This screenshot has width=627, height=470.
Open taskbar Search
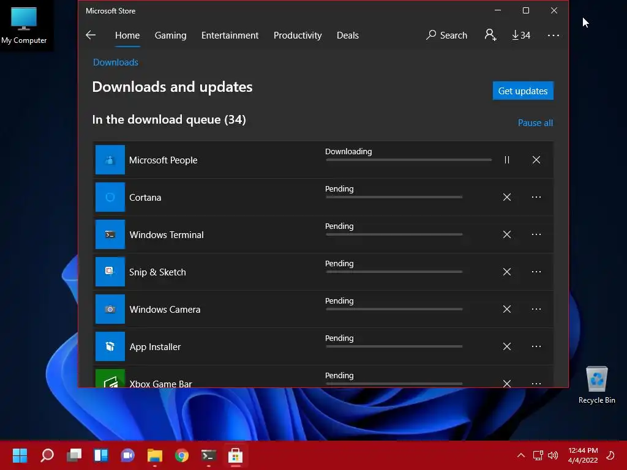(47, 455)
